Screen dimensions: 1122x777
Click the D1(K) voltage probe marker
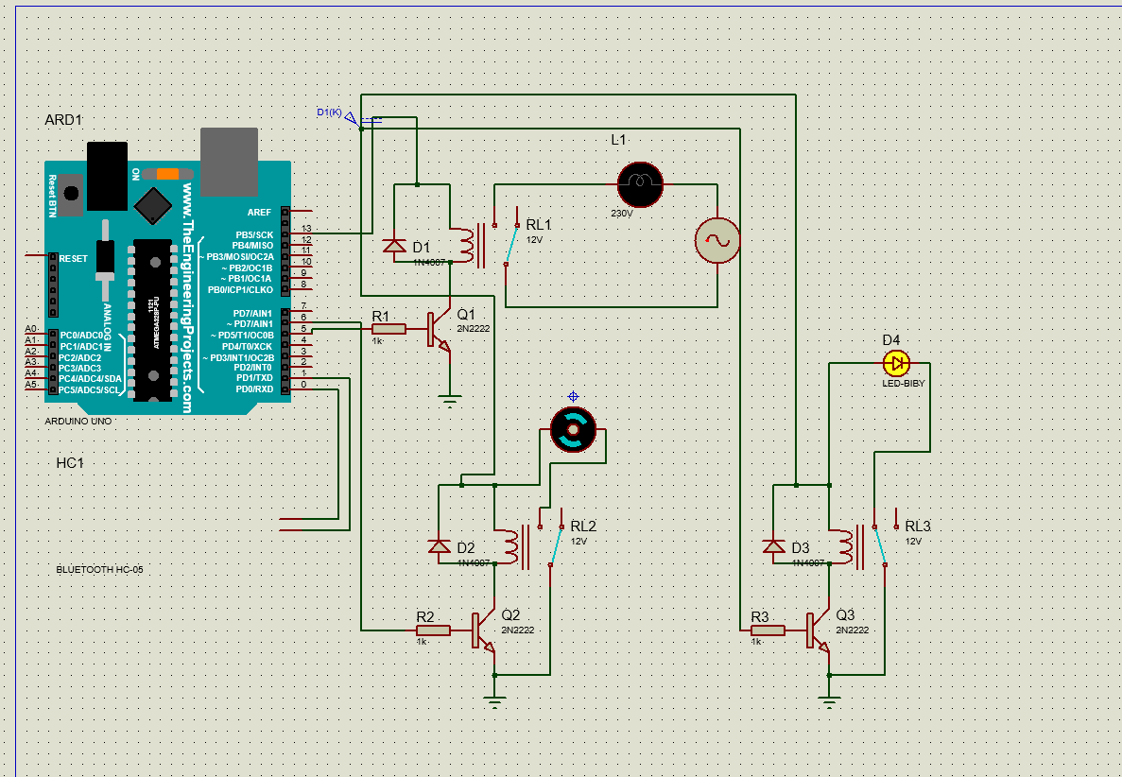point(352,117)
